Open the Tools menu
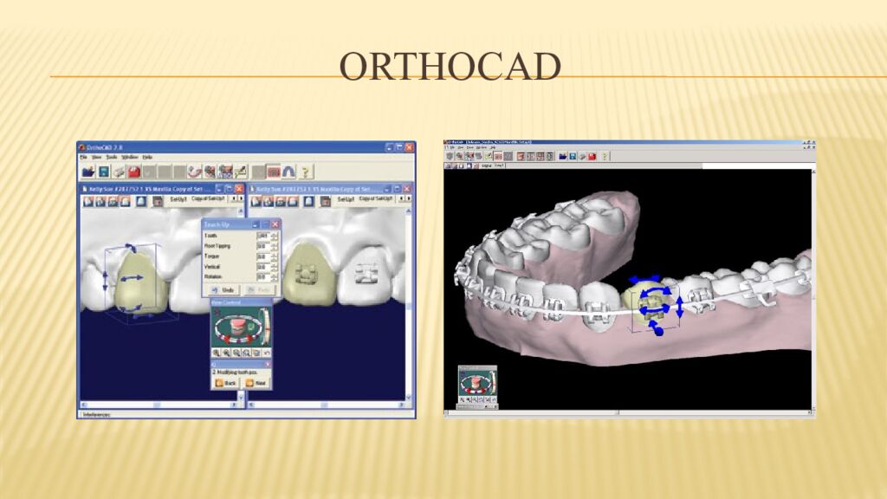This screenshot has height=499, width=887. [113, 157]
